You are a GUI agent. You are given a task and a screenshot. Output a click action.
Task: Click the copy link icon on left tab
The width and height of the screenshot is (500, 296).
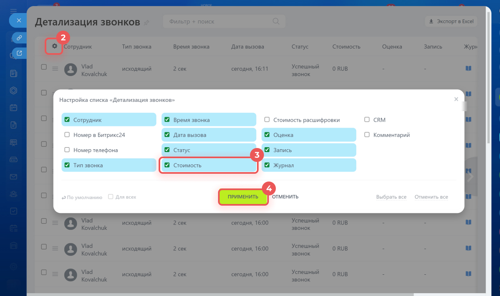click(x=19, y=38)
